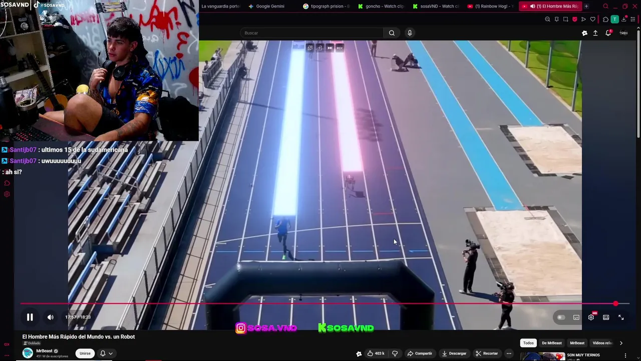Enter fullscreen mode in player

(621, 317)
